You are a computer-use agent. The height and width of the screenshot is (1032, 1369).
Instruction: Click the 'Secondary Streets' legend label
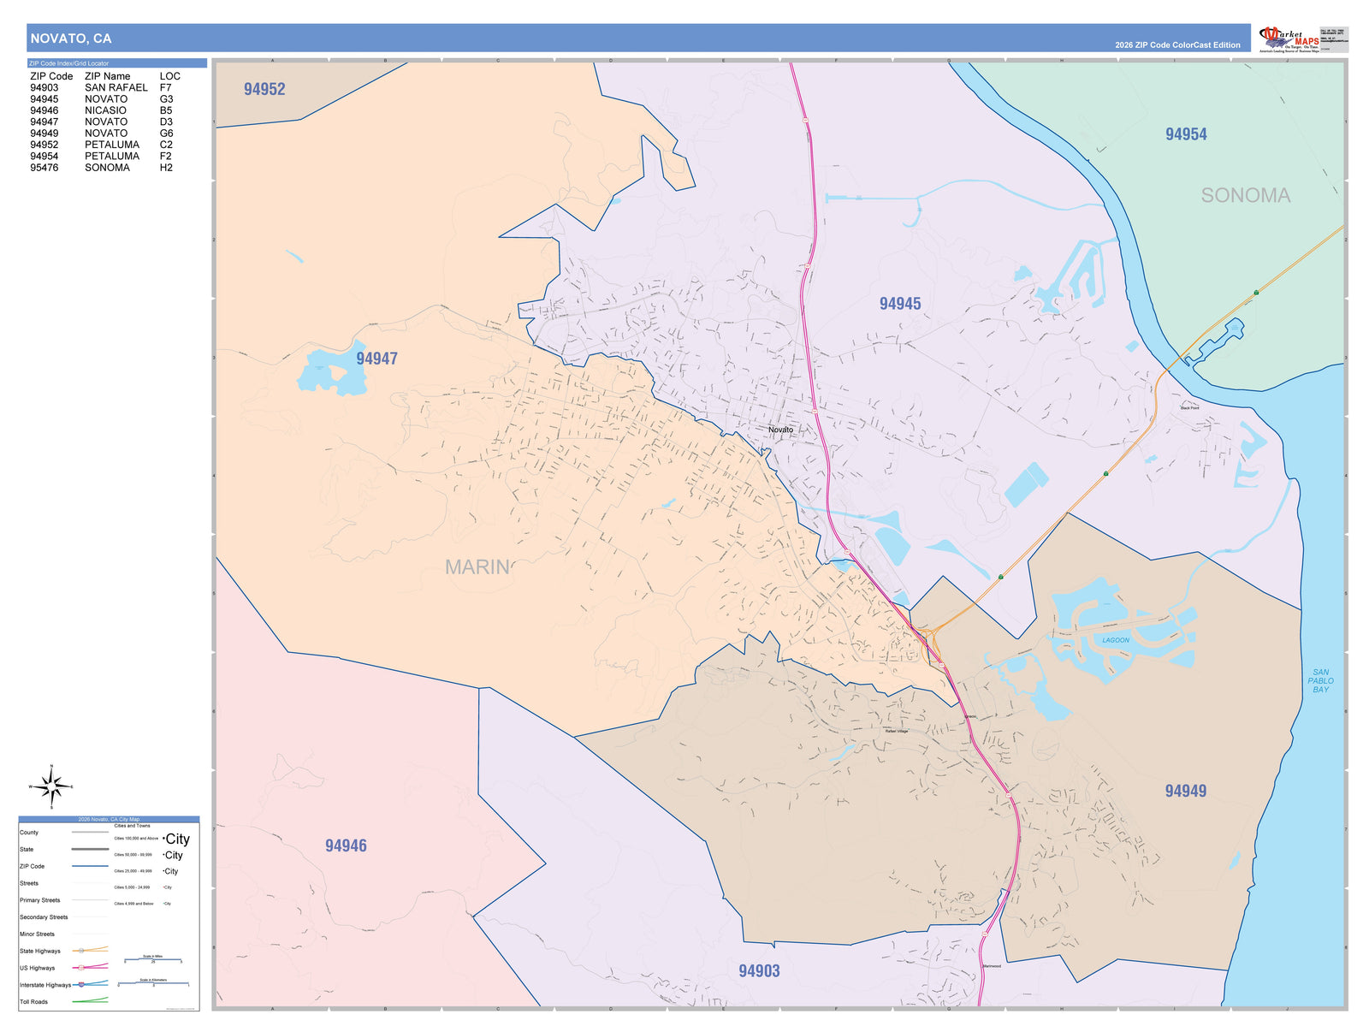pos(44,917)
